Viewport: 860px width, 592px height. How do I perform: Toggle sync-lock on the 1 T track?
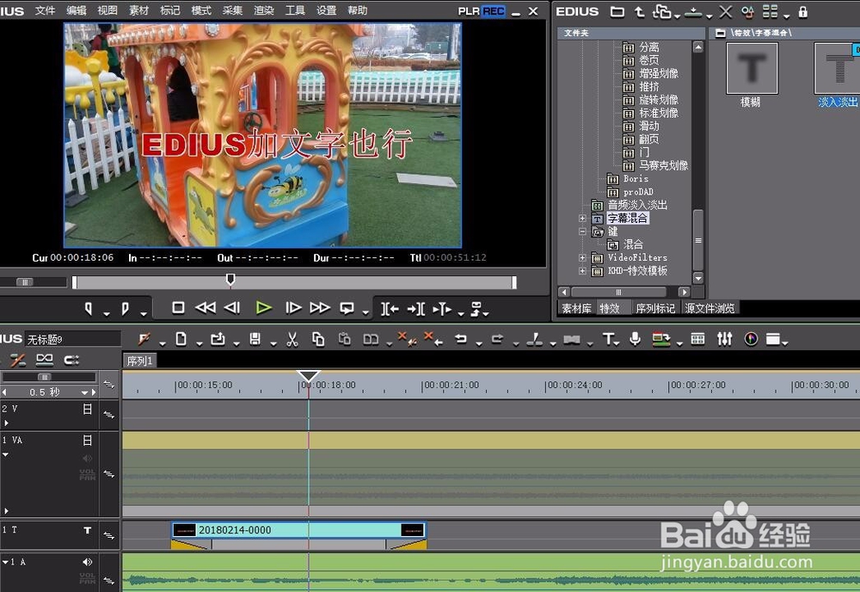coord(109,535)
